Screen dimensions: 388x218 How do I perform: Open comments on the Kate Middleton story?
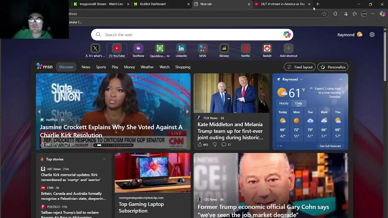[226, 144]
